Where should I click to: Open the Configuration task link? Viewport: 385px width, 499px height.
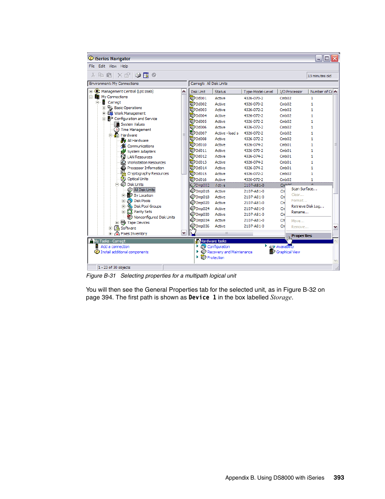pyautogui.click(x=218, y=246)
